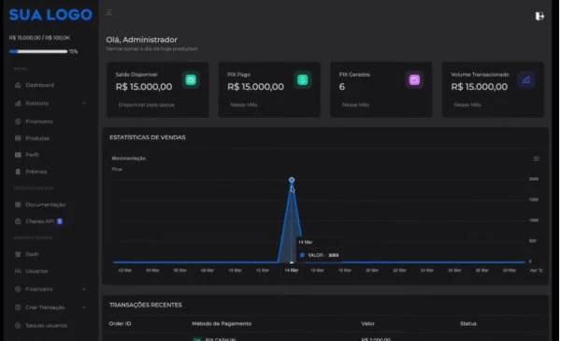Expand the Criar Transação chevron
Image resolution: width=561 pixels, height=341 pixels.
[x=84, y=307]
